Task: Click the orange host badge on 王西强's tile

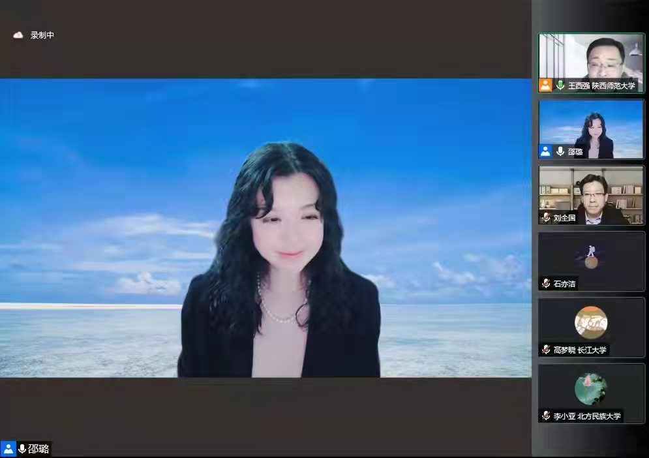Action: tap(545, 85)
